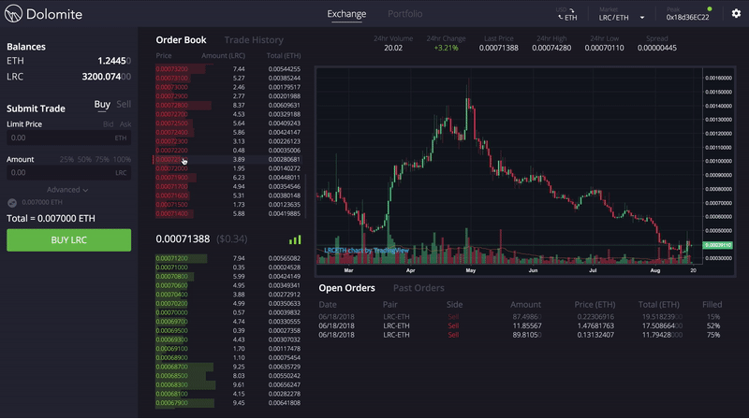Select the ask order at price 0.00073200

(228, 69)
